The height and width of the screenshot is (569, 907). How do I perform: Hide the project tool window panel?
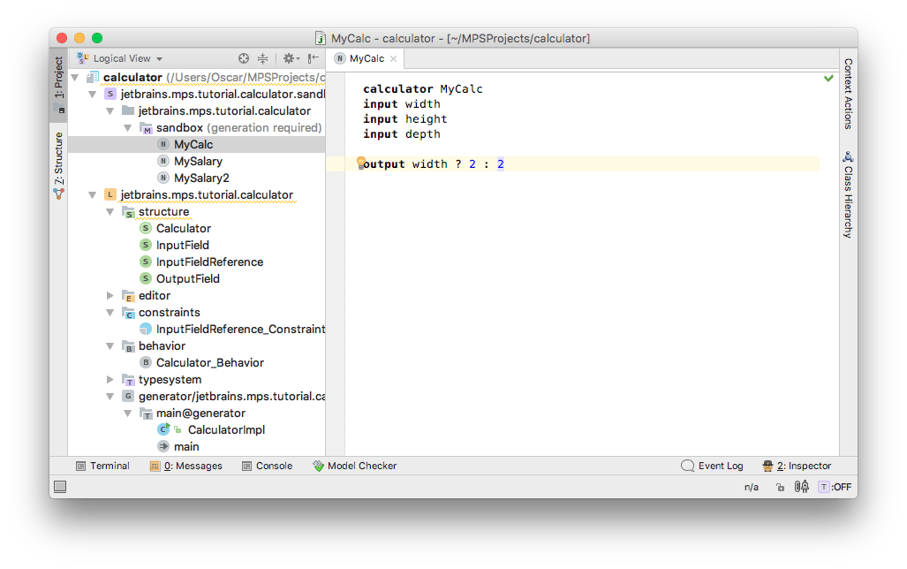pos(313,58)
